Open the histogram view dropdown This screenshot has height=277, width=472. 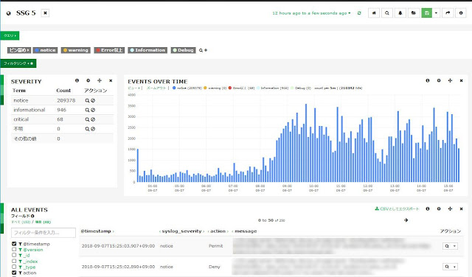point(134,88)
